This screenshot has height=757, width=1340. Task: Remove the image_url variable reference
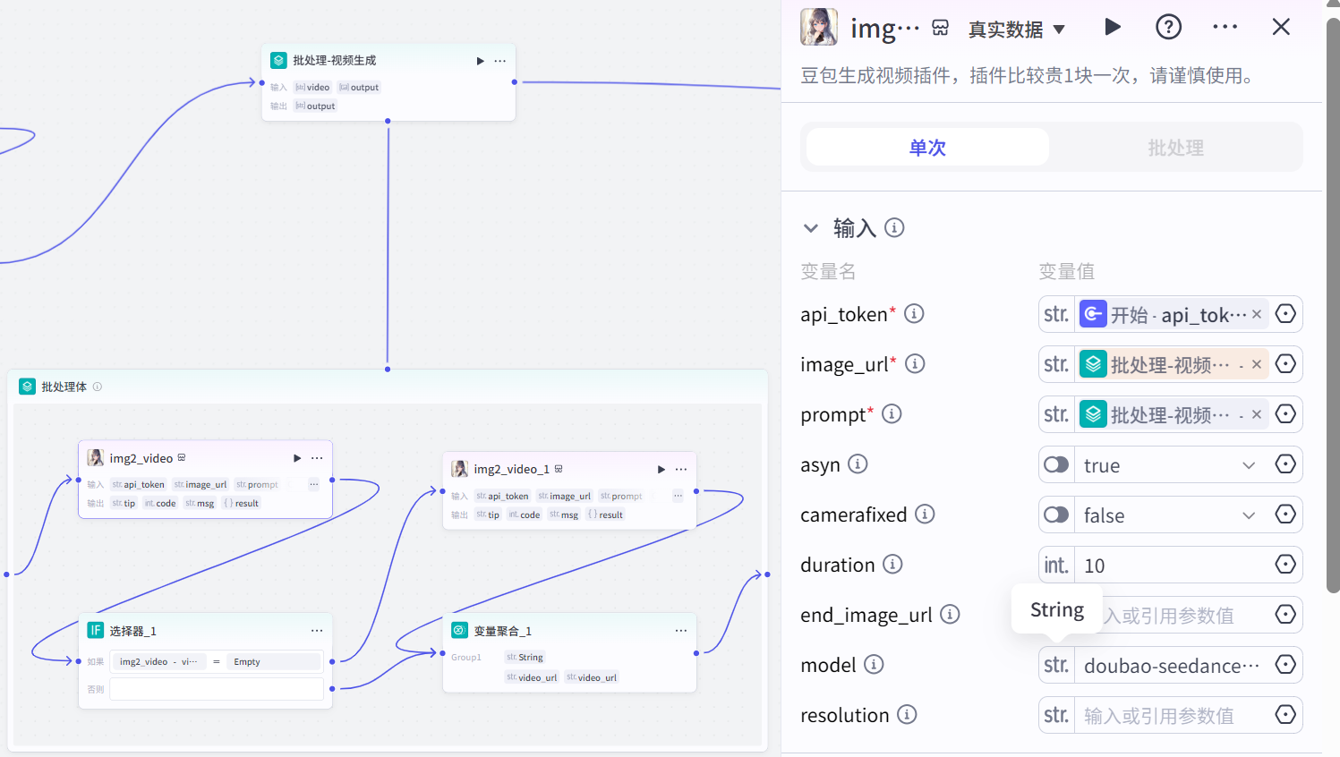click(x=1257, y=364)
